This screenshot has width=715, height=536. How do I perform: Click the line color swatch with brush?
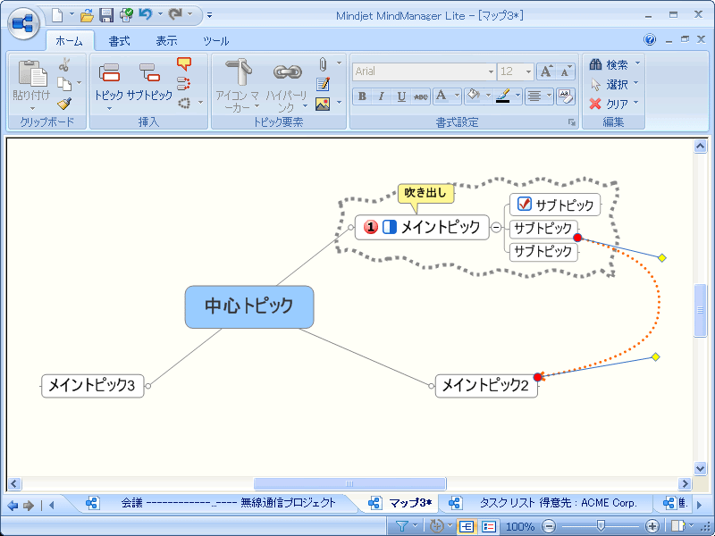[503, 96]
